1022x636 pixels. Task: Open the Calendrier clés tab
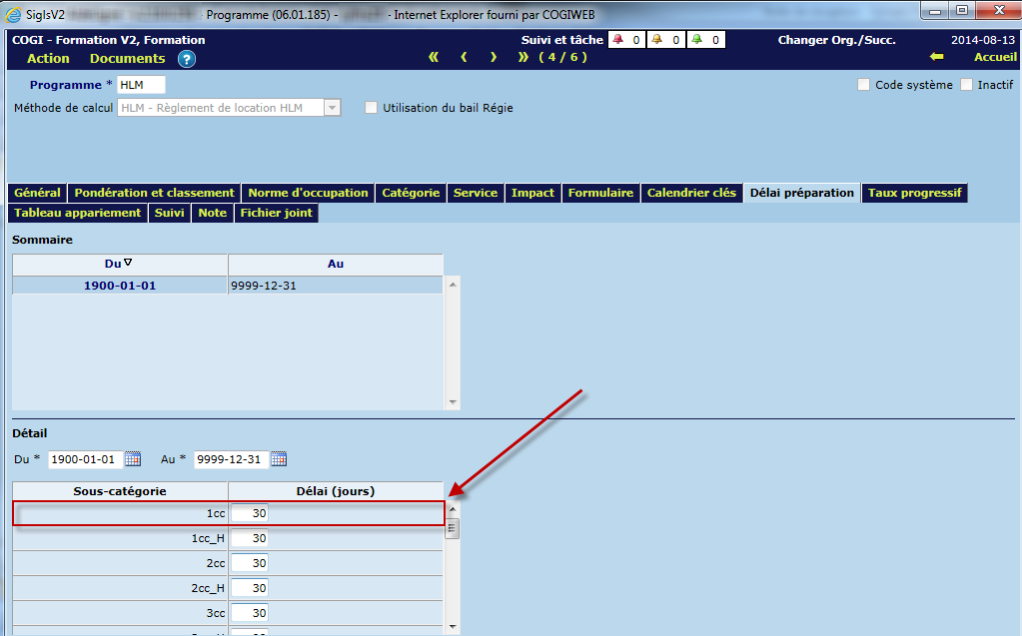pos(691,193)
